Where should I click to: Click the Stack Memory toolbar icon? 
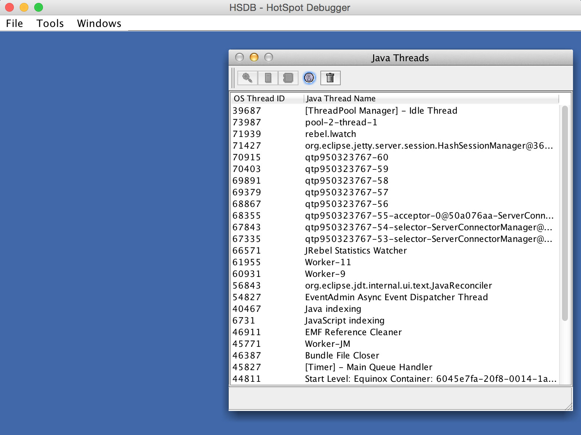click(268, 78)
